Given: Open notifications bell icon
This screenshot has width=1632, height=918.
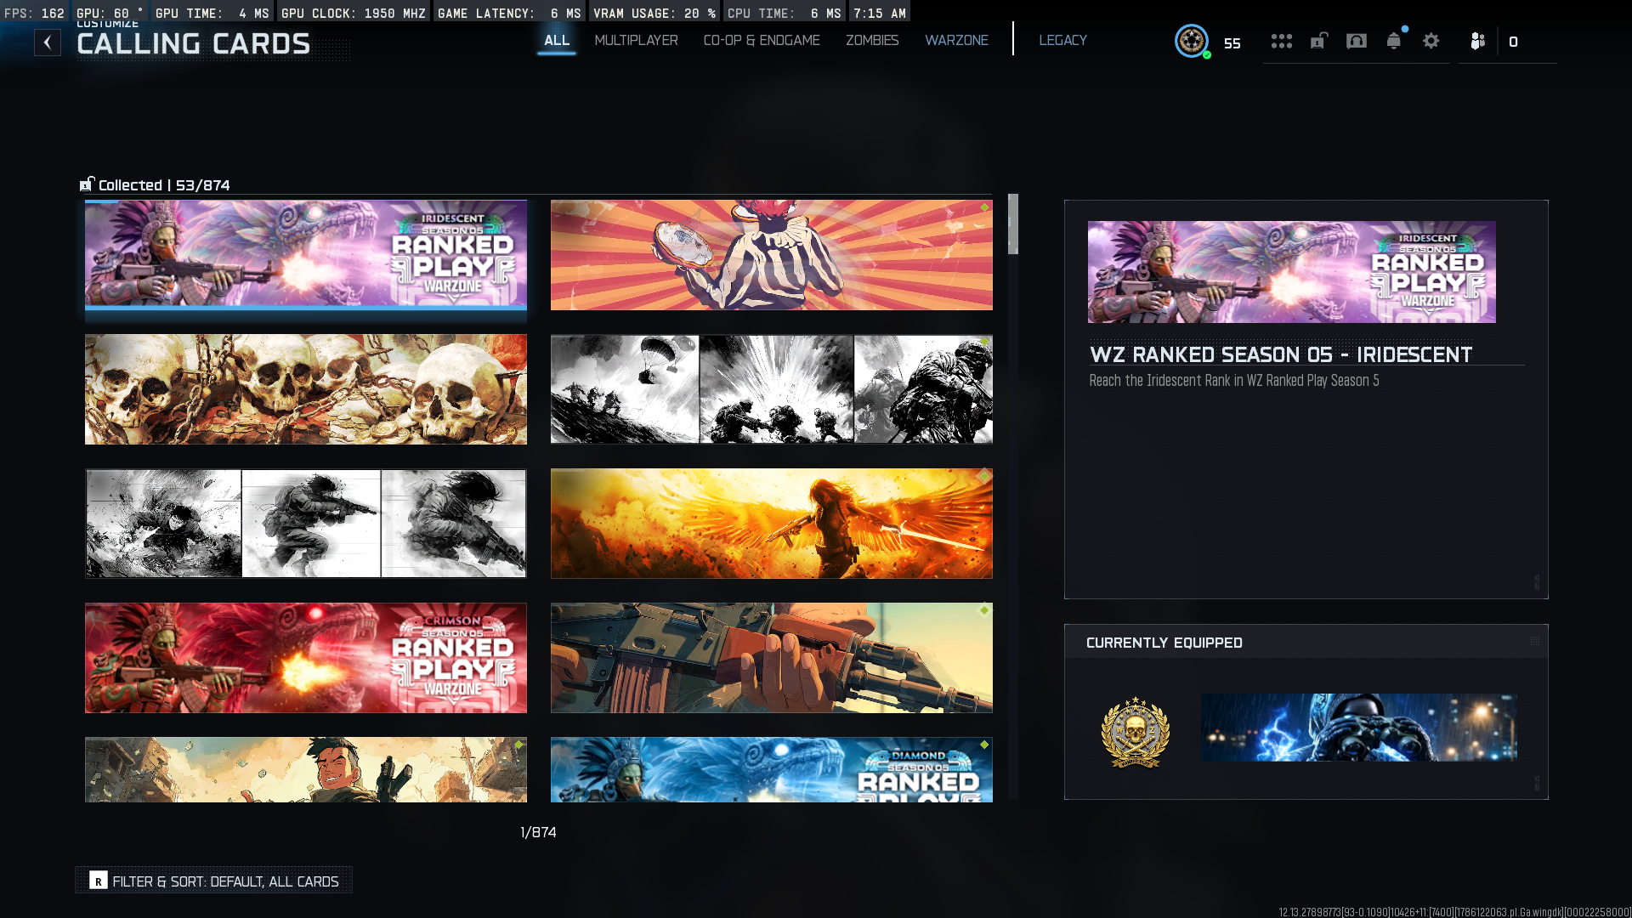Looking at the screenshot, I should (x=1394, y=40).
